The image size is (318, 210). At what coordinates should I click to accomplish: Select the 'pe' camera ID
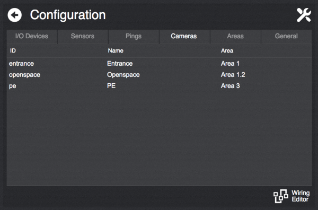click(12, 86)
